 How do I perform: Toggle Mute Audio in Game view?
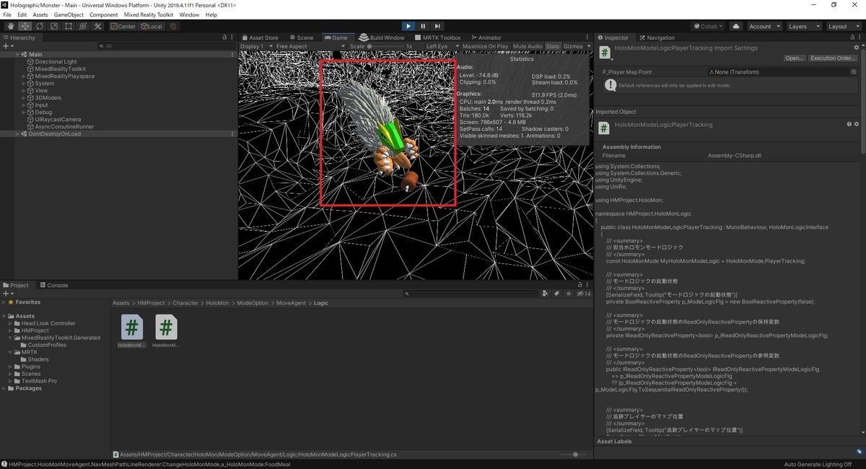[528, 46]
